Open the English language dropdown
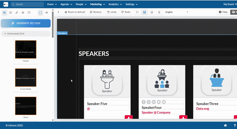This screenshot has width=237, height=129. point(176,12)
